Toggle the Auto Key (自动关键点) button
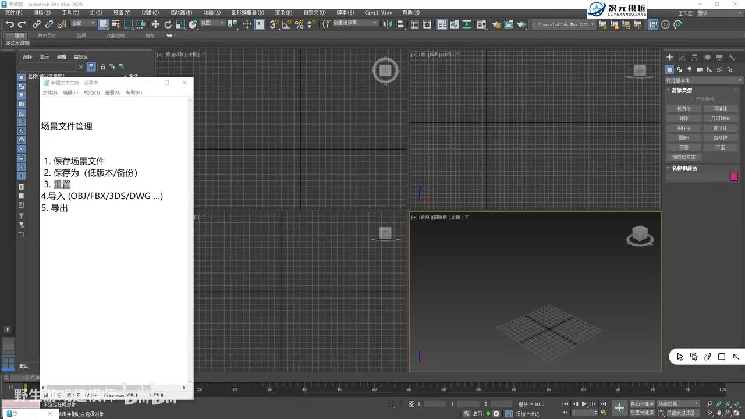The width and height of the screenshot is (745, 419). pos(641,403)
